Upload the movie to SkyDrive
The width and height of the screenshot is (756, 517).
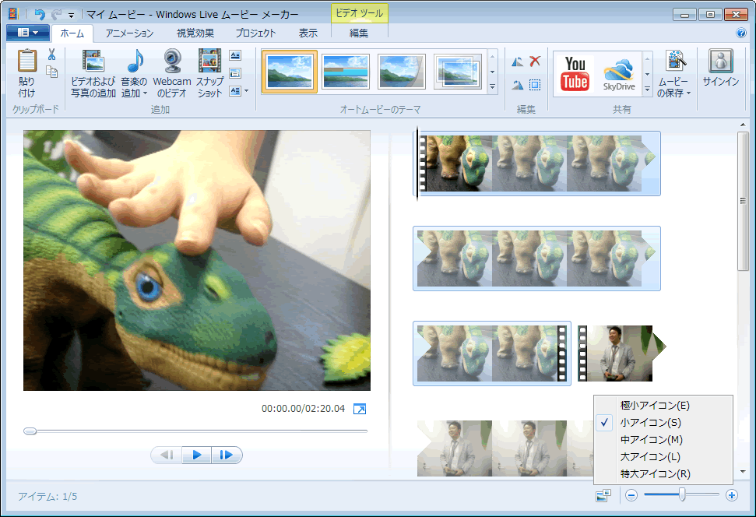(620, 73)
